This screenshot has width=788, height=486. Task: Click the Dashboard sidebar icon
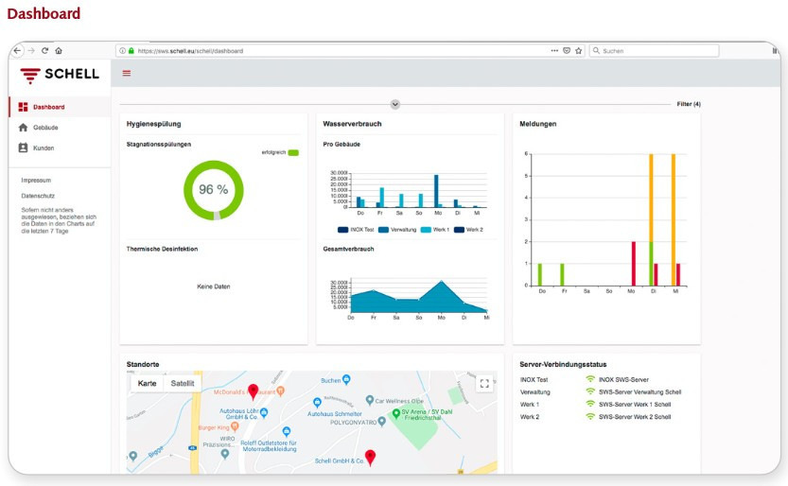[x=24, y=107]
